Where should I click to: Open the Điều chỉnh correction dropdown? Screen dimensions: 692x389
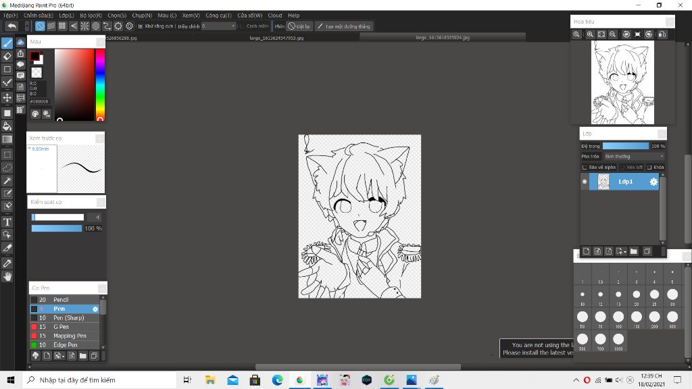[x=219, y=26]
